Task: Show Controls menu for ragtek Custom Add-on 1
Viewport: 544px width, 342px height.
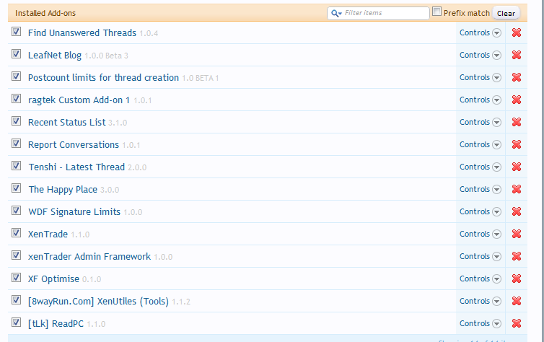Action: [x=481, y=100]
